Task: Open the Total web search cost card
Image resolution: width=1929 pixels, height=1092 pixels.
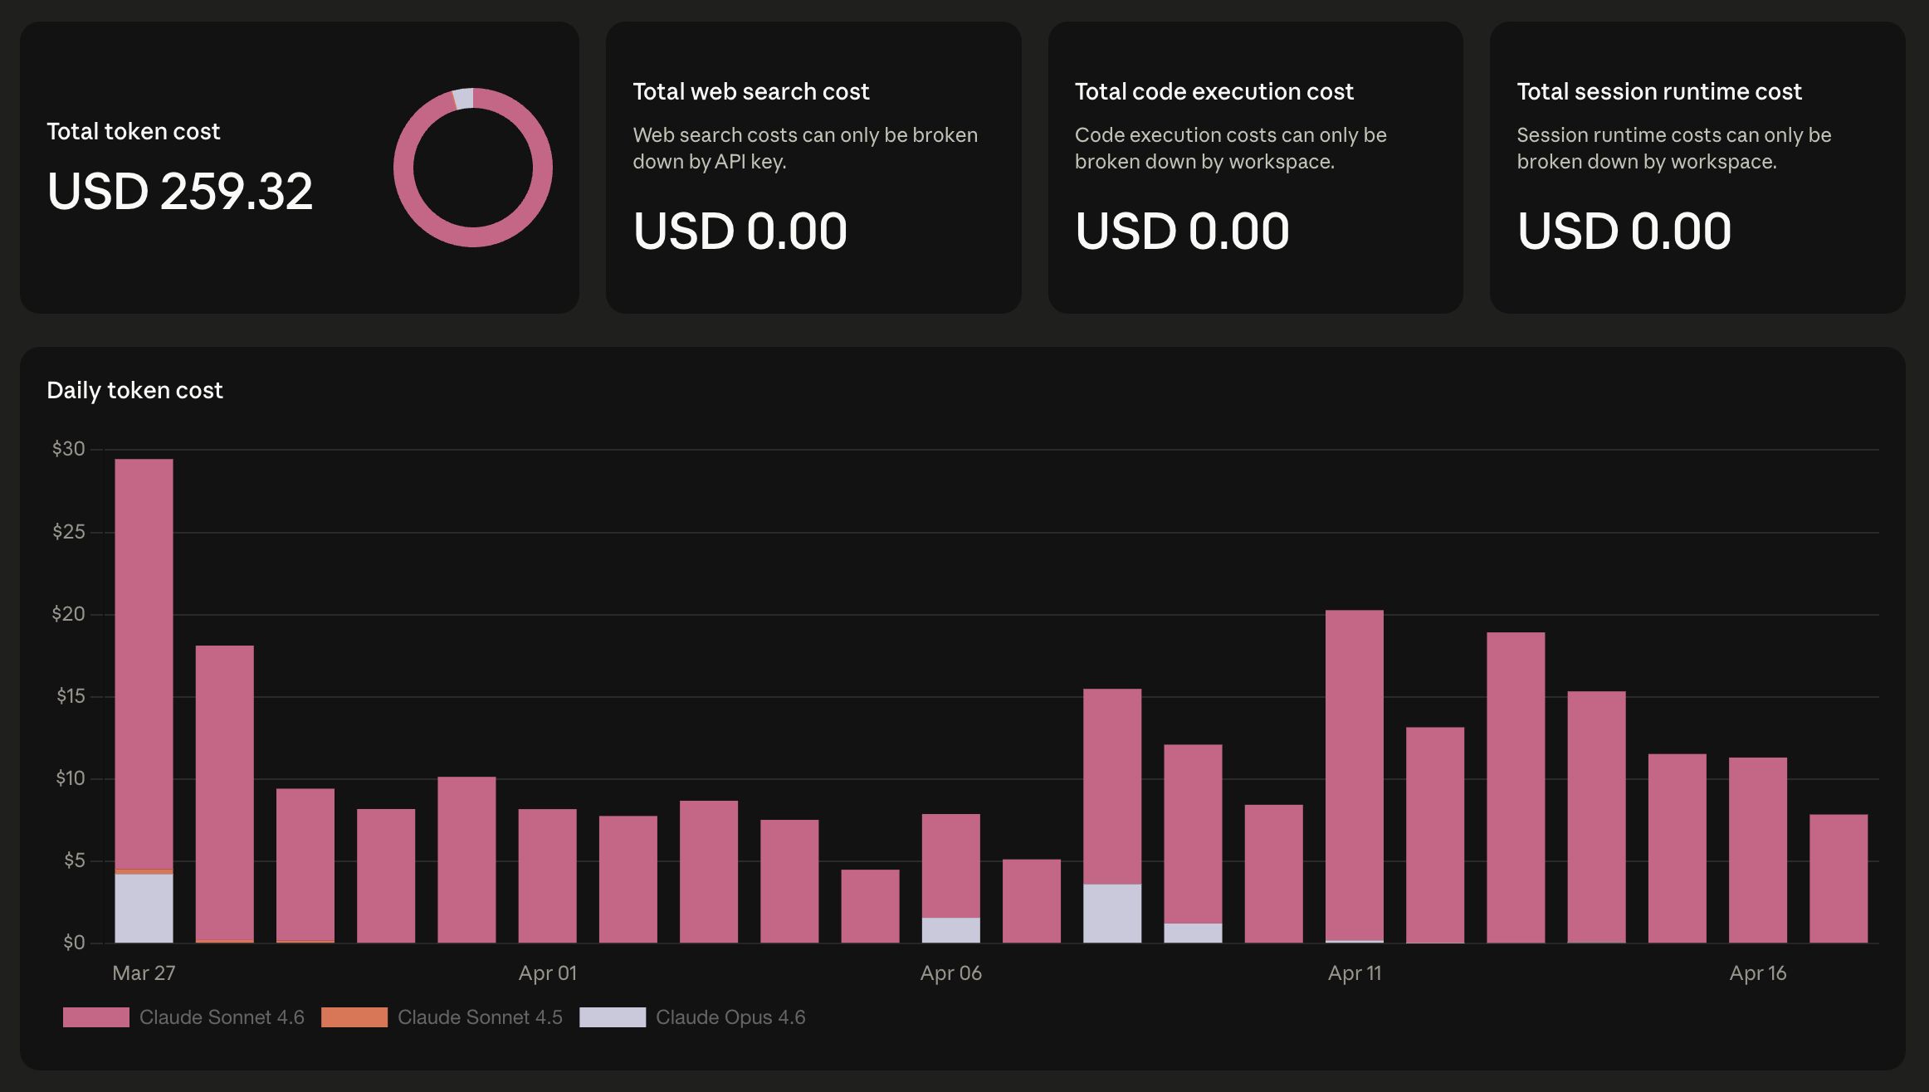Action: pyautogui.click(x=813, y=166)
